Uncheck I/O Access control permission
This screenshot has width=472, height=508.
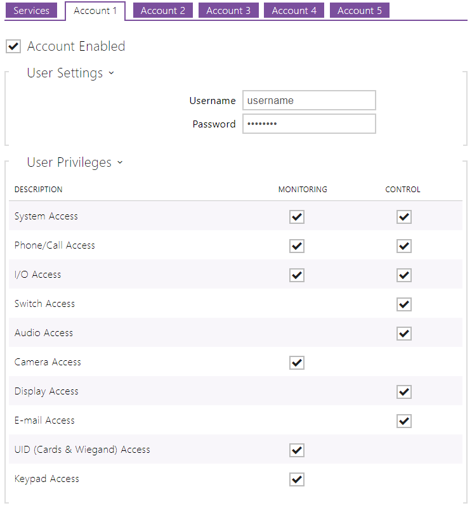point(404,275)
